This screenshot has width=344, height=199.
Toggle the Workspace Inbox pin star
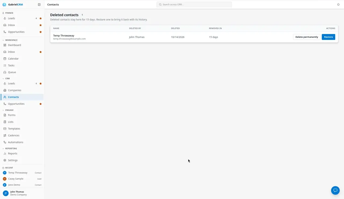[41, 52]
